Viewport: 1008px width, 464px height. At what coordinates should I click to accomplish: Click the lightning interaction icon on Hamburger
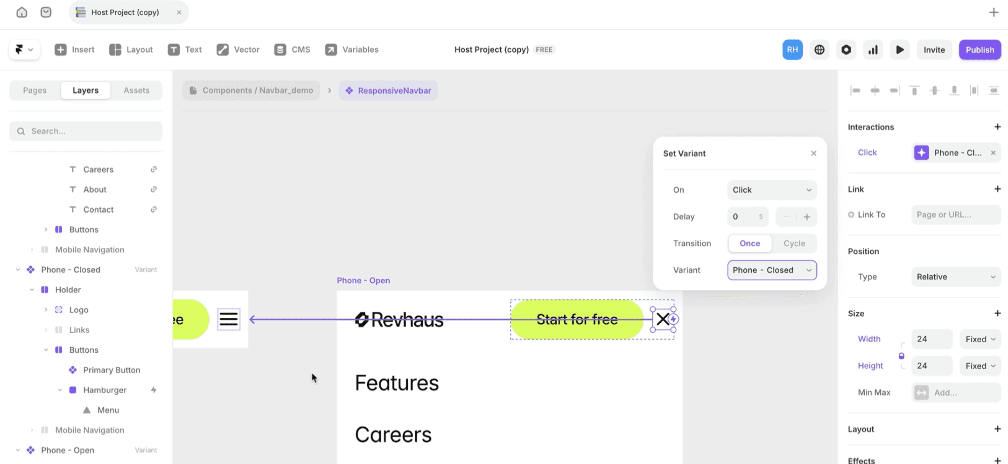coord(154,390)
